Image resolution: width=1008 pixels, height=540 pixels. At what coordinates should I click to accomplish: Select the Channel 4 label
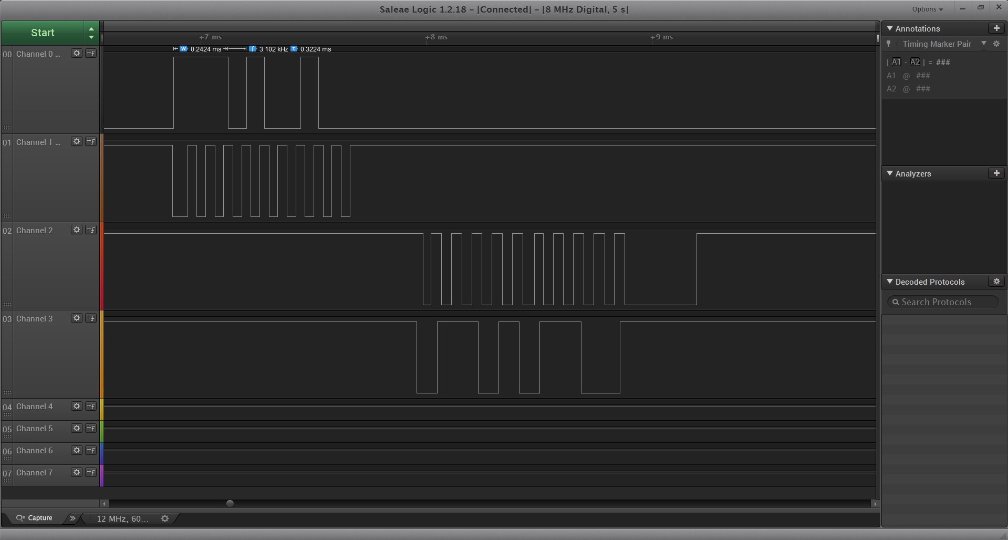pyautogui.click(x=35, y=406)
